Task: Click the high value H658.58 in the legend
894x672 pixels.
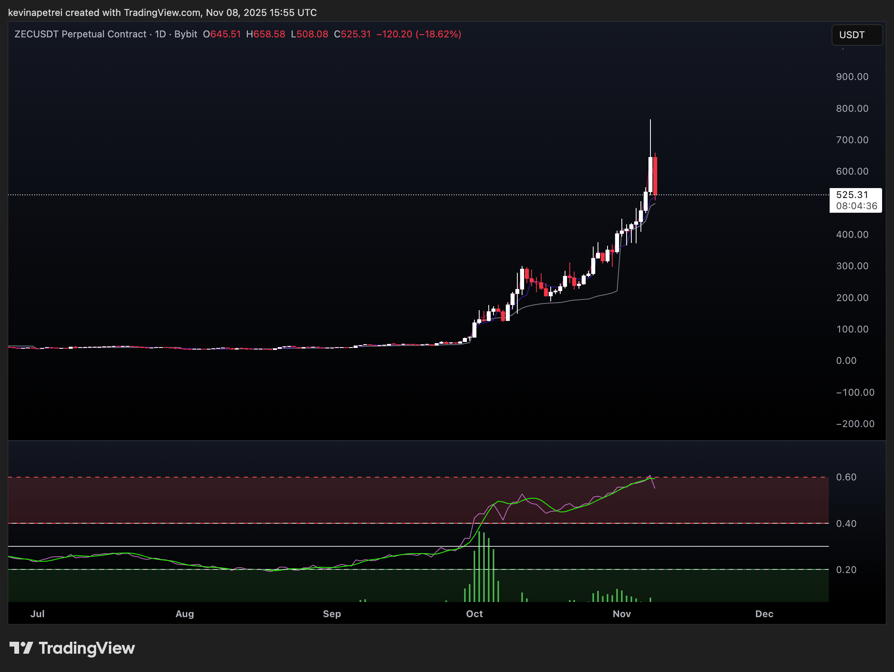Action: (265, 34)
